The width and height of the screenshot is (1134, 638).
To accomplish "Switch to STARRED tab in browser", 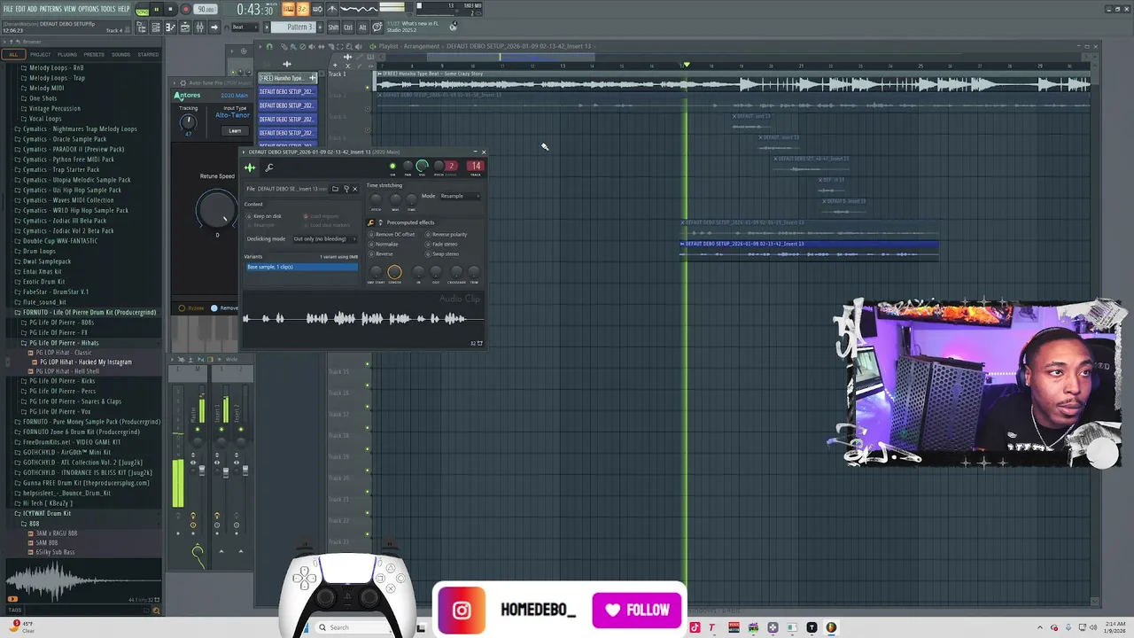I will click(x=148, y=55).
